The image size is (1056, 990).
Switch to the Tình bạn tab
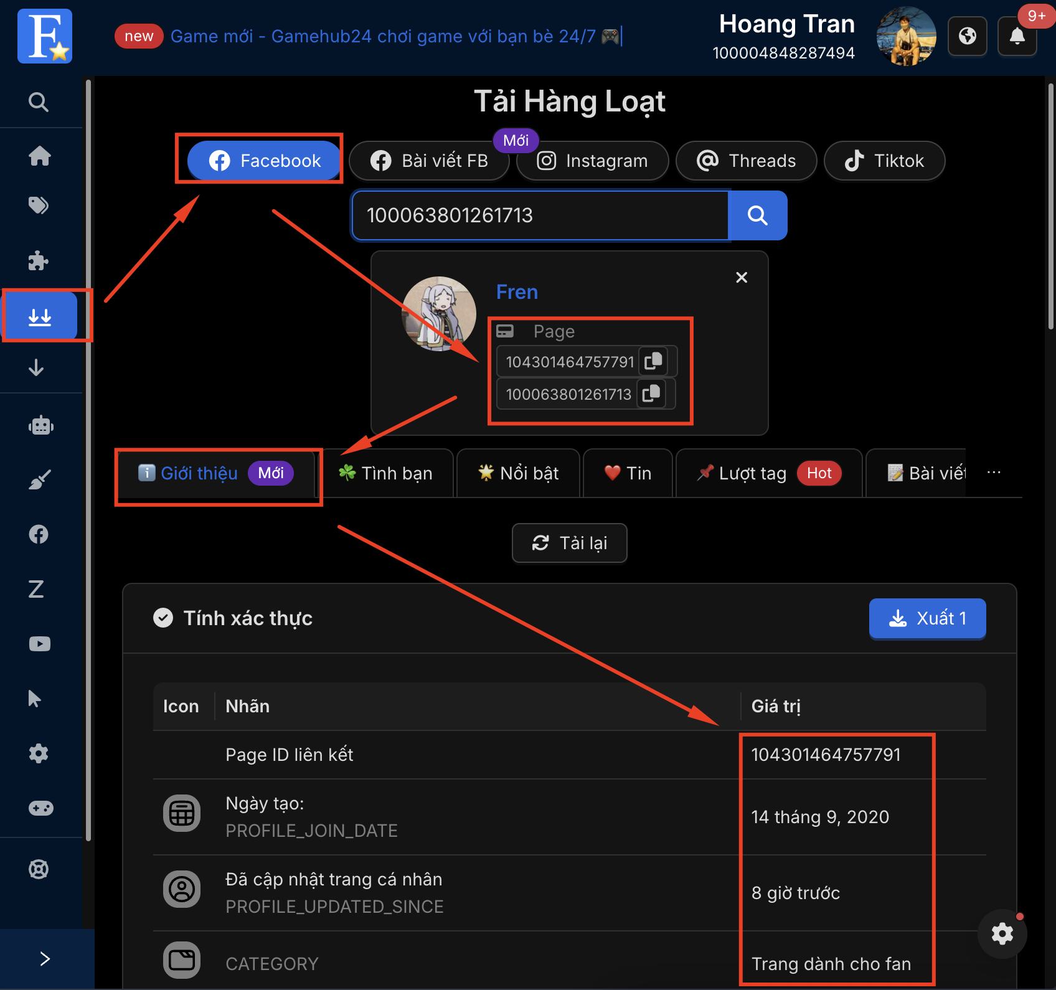[385, 473]
